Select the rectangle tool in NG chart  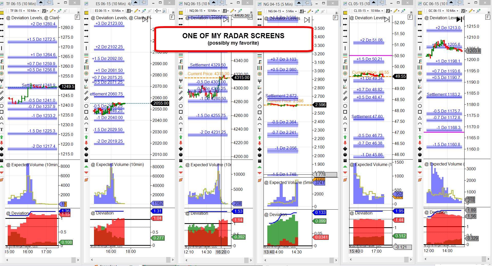[x=260, y=112]
